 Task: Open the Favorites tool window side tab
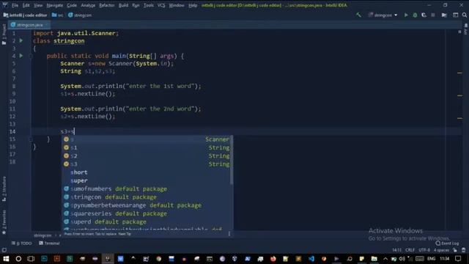[x=4, y=222]
